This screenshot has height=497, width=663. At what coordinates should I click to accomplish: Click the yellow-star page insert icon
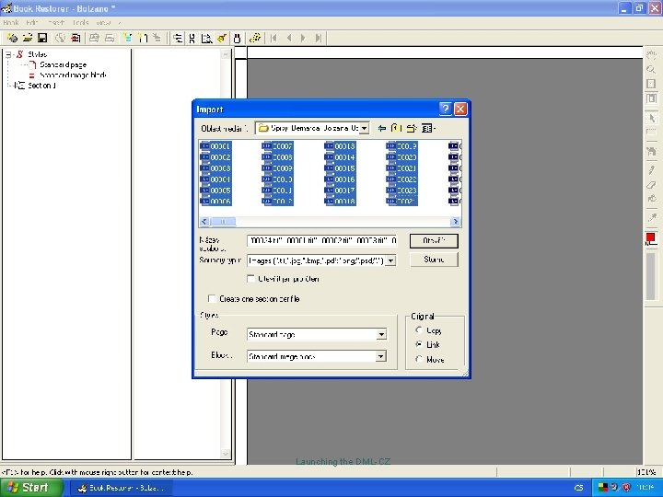tap(143, 38)
